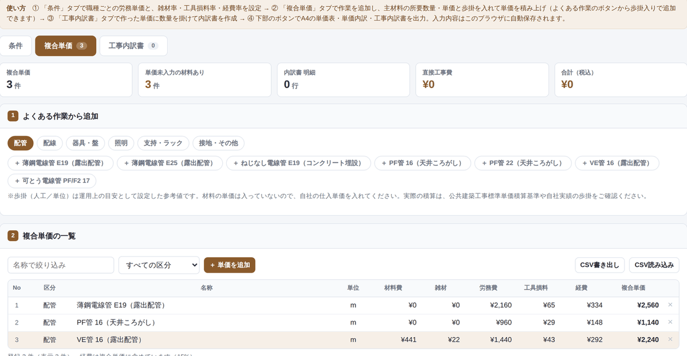Choose the 器具・盤 category chip
Image resolution: width=687 pixels, height=356 pixels.
[85, 143]
